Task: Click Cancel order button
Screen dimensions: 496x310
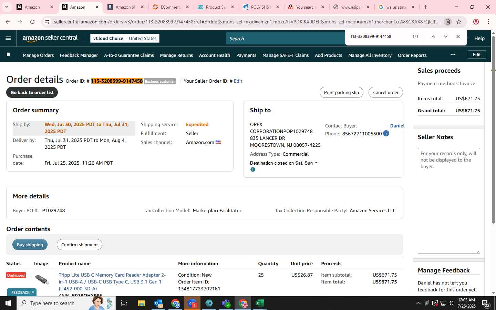Action: coord(386,92)
